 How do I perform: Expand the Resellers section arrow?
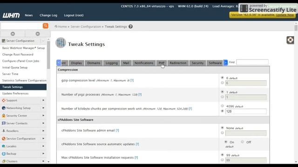click(x=43, y=131)
